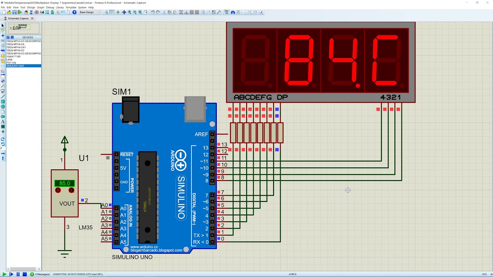Click the Undo arrow icon
The width and height of the screenshot is (493, 277).
pyautogui.click(x=153, y=12)
